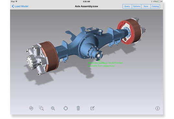Tap the rotate/orbit view icon

(x=31, y=108)
